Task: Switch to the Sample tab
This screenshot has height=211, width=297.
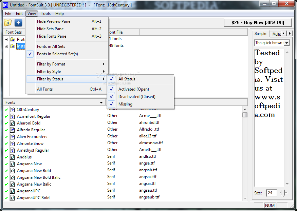Action: pyautogui.click(x=260, y=34)
